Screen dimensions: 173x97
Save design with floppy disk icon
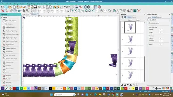pos(35,7)
